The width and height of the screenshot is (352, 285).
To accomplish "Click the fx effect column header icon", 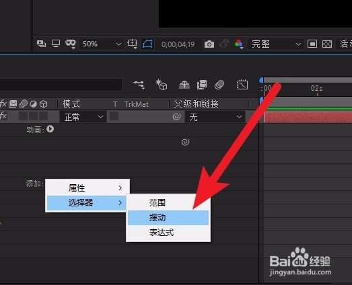I will pyautogui.click(x=3, y=104).
